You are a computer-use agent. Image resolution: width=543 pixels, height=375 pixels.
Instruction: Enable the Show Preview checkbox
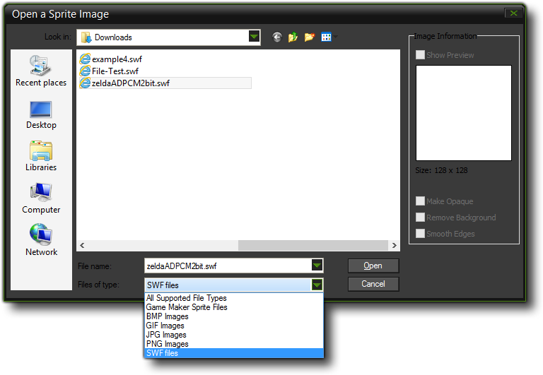421,55
